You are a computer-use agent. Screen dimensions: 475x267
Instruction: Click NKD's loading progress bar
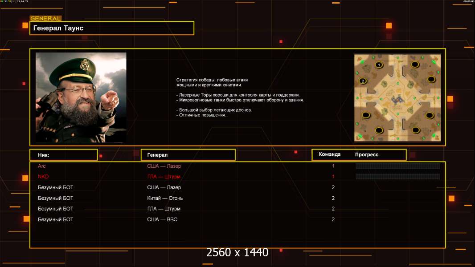click(397, 177)
